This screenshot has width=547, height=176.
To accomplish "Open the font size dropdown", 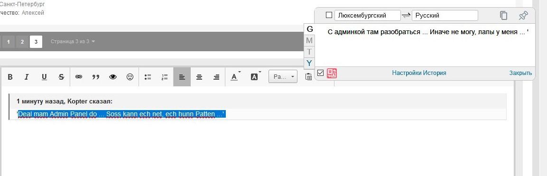I will pyautogui.click(x=283, y=77).
